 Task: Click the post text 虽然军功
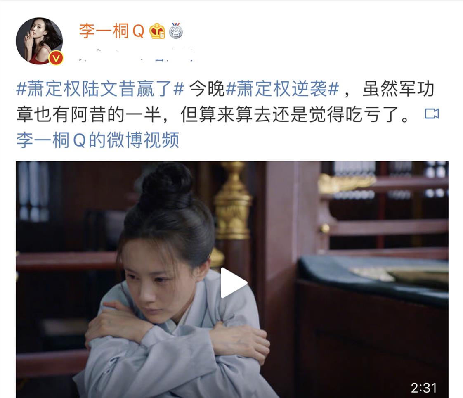point(398,89)
